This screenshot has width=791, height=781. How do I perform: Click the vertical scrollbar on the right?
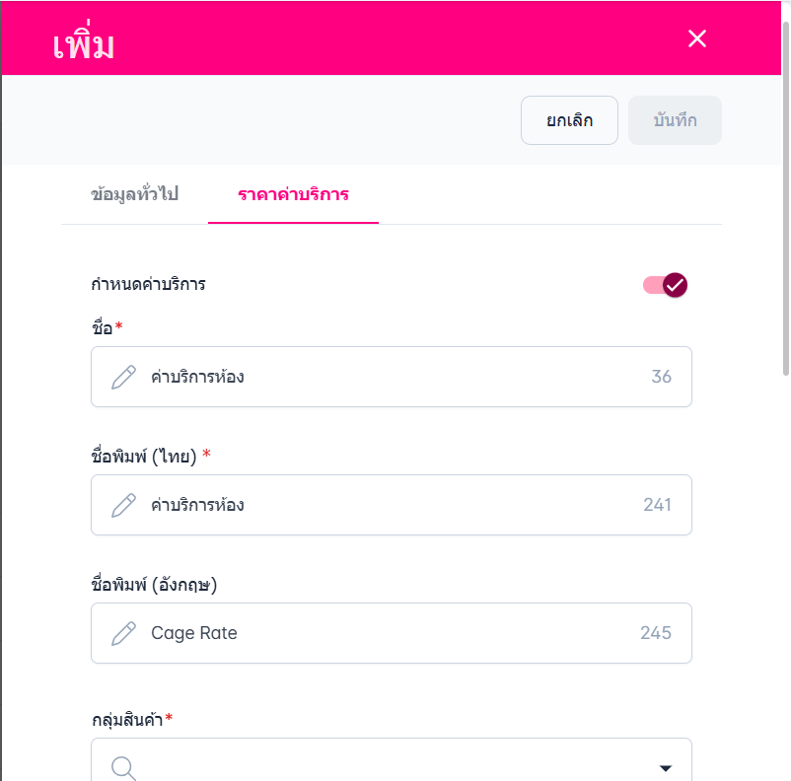pos(785,197)
